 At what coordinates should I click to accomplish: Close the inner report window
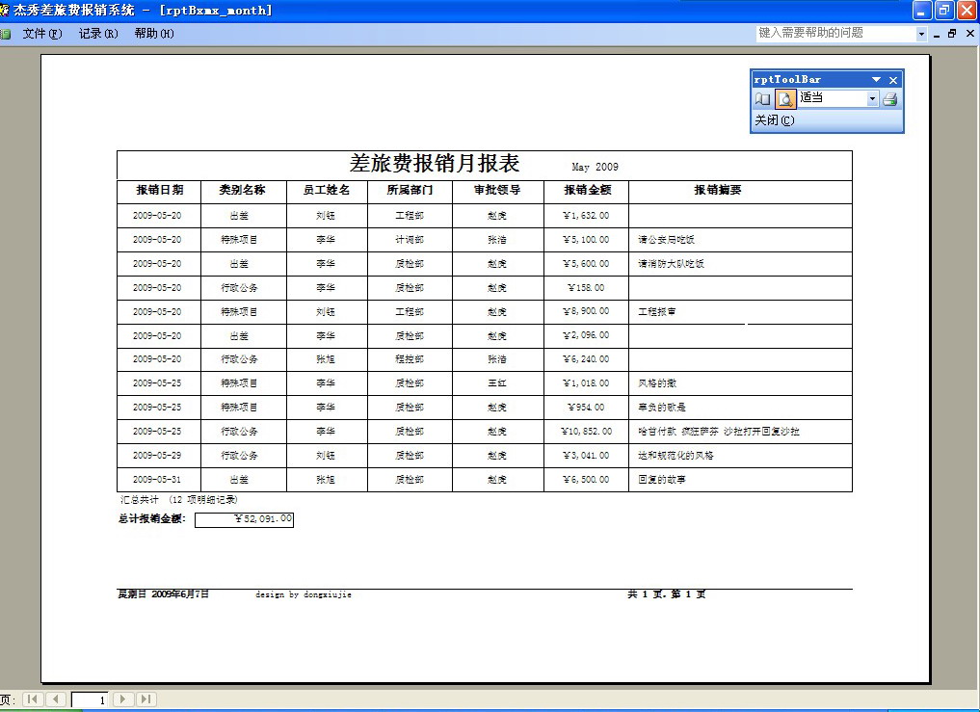[970, 34]
